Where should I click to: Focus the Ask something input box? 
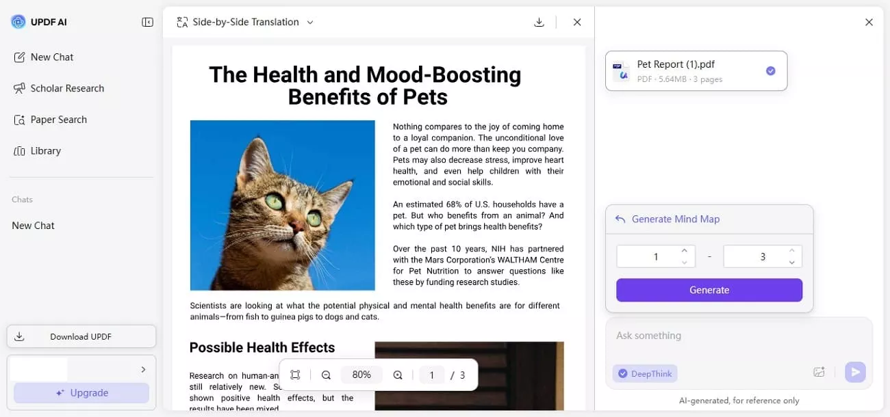click(739, 336)
